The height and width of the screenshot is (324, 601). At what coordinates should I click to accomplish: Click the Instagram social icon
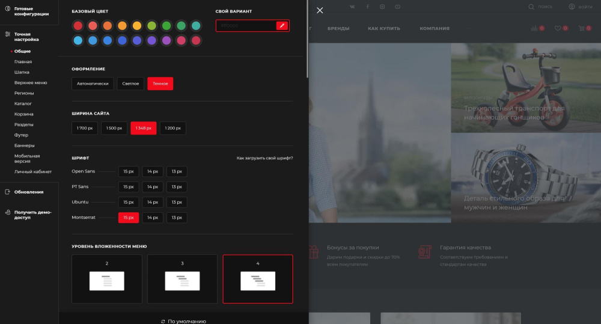pyautogui.click(x=382, y=7)
